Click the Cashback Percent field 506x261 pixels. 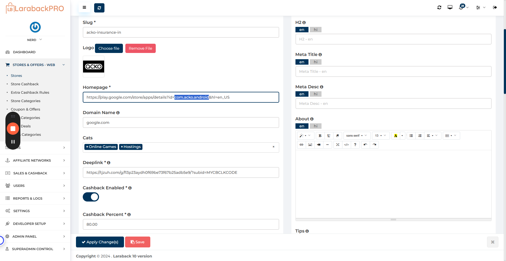[181, 224]
